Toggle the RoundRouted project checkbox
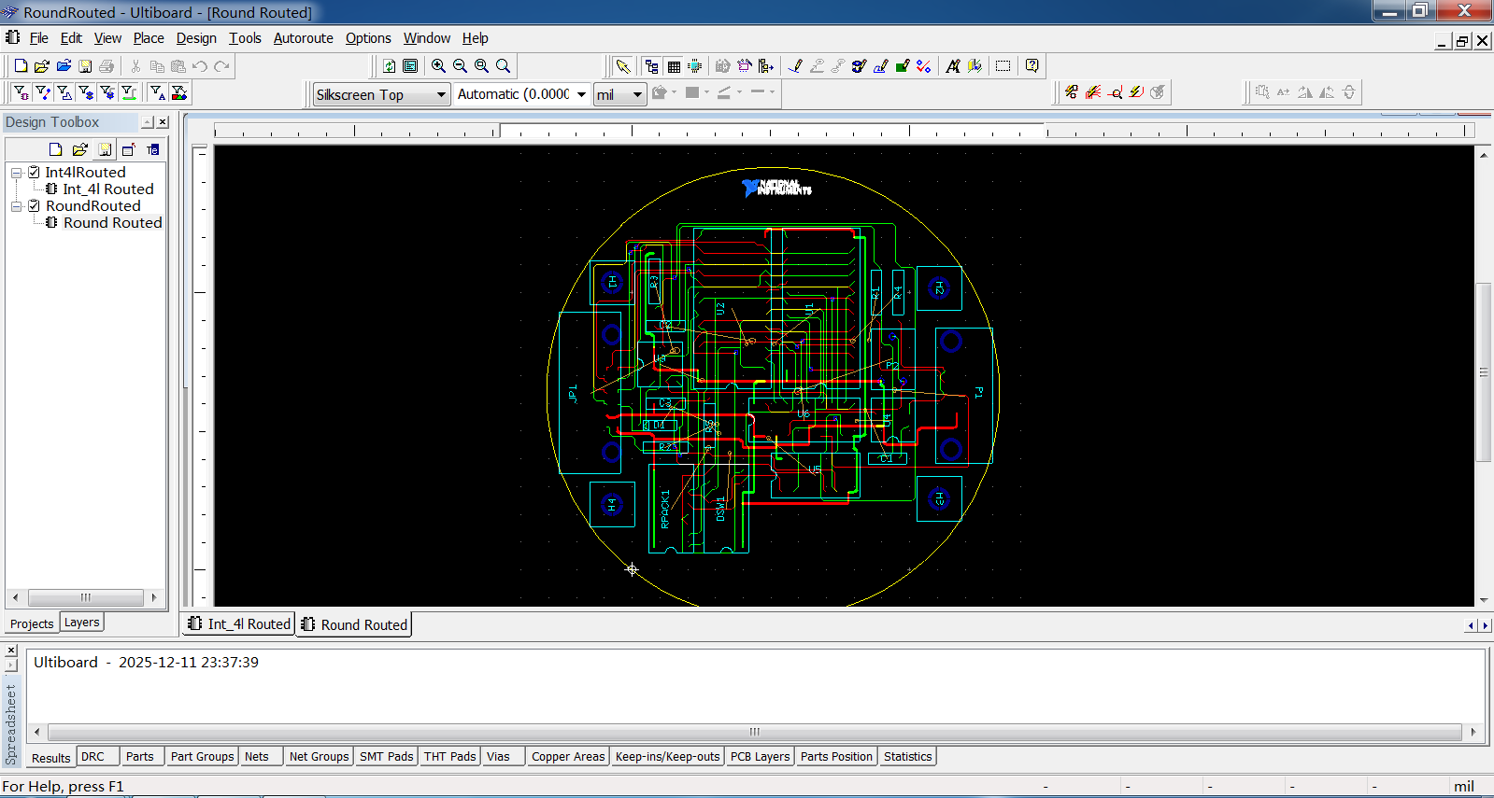 pyautogui.click(x=34, y=205)
